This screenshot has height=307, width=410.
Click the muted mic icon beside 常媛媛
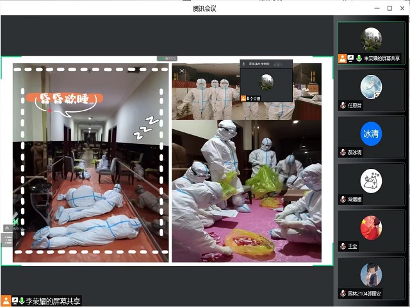tap(343, 199)
